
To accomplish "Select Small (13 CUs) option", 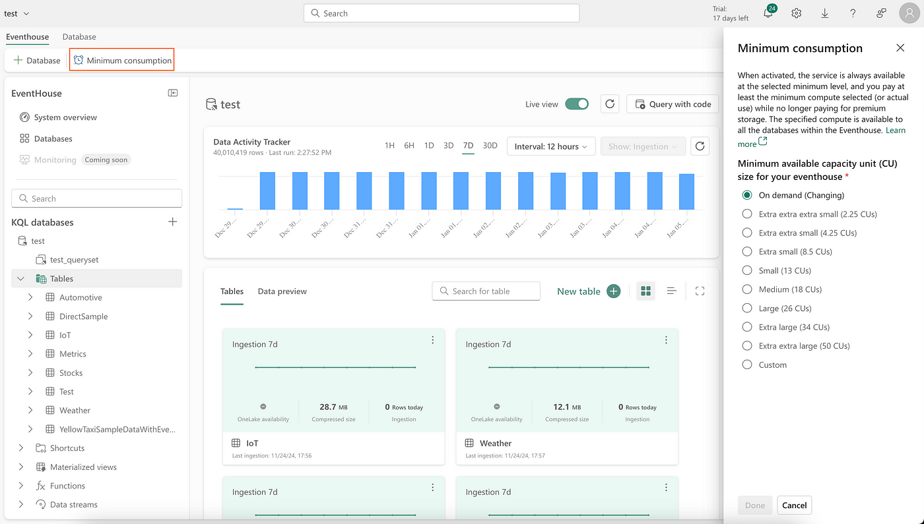I will pos(747,270).
